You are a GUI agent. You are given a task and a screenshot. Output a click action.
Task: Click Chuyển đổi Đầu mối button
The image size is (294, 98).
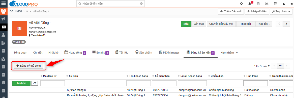221,24
